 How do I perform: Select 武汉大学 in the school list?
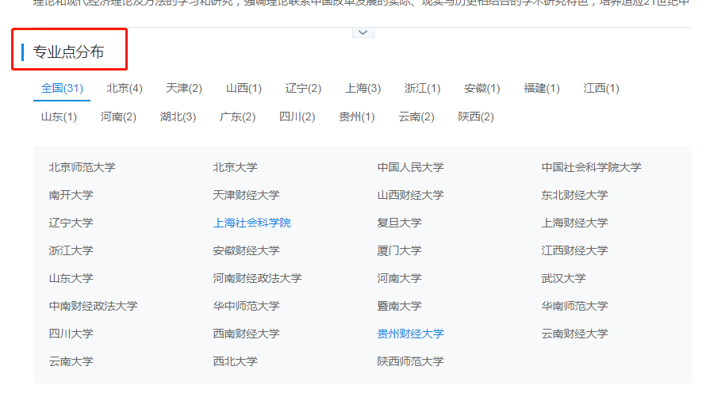[564, 278]
